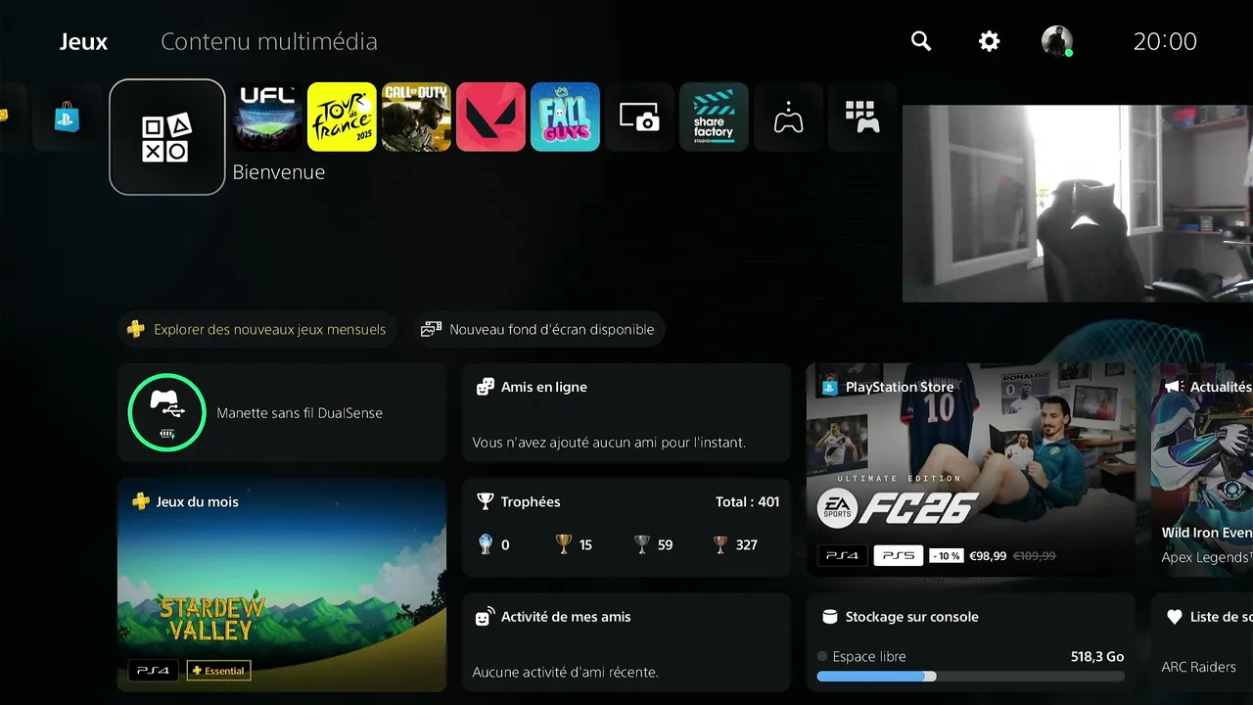The height and width of the screenshot is (705, 1253).
Task: Click the €98,99 price on FC26
Action: (x=988, y=555)
